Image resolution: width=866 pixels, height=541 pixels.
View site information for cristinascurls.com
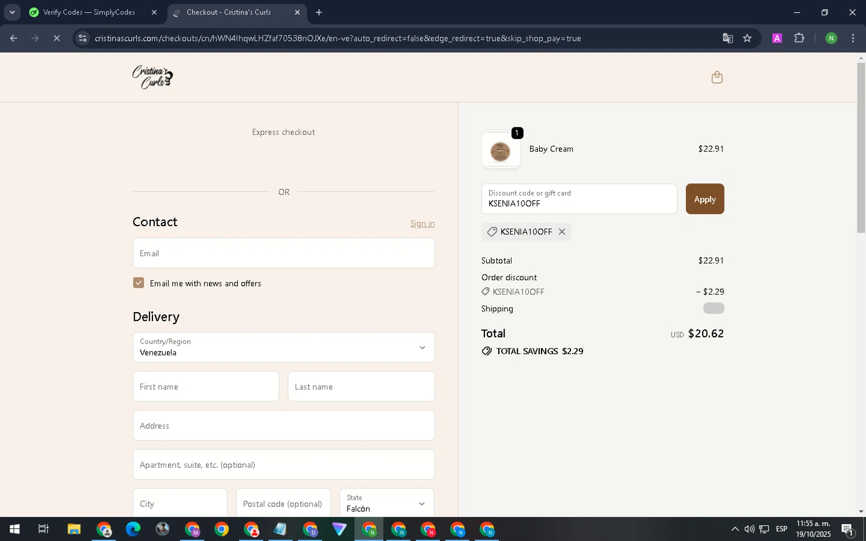(83, 38)
